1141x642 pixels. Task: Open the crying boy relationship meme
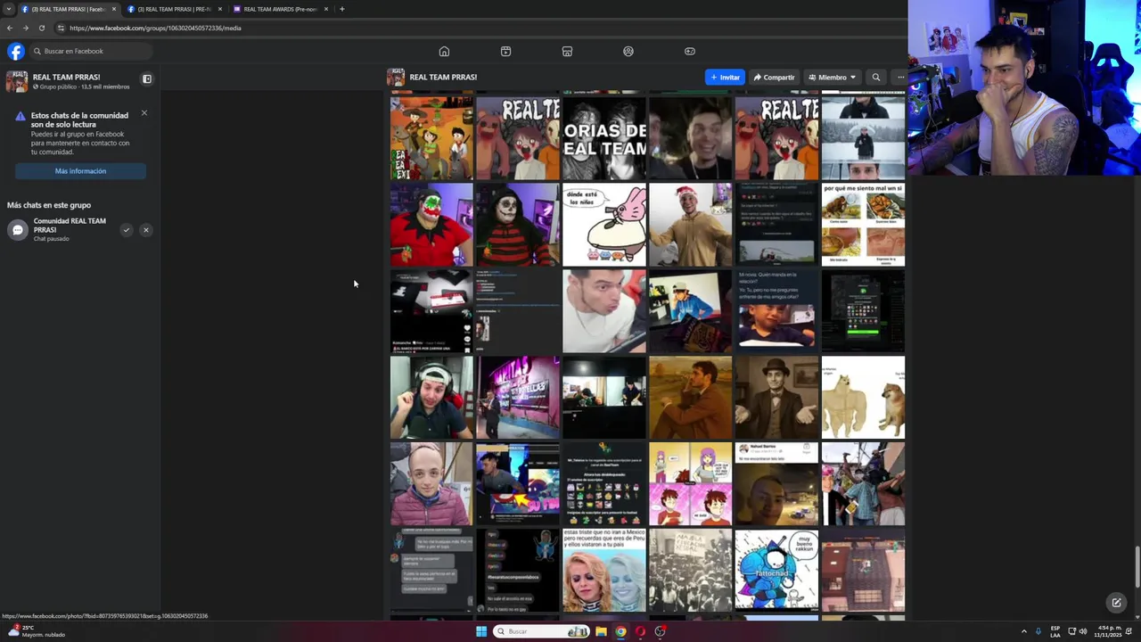[776, 311]
